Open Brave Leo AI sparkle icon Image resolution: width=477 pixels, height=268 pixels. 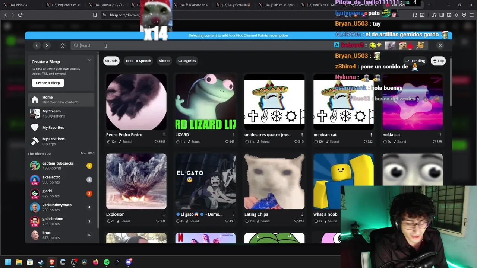point(457,15)
